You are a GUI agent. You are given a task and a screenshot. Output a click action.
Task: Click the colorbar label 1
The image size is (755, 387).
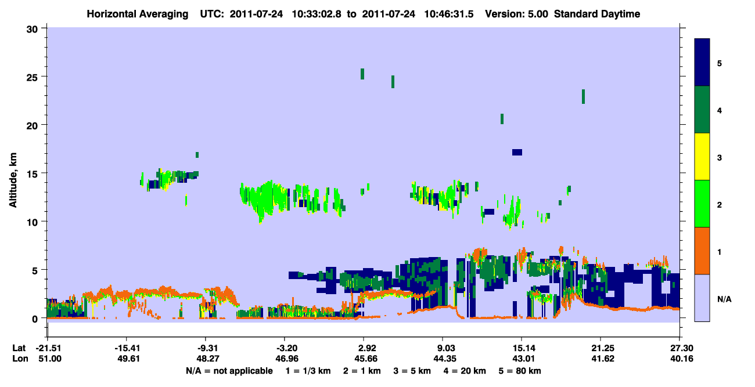tap(720, 251)
